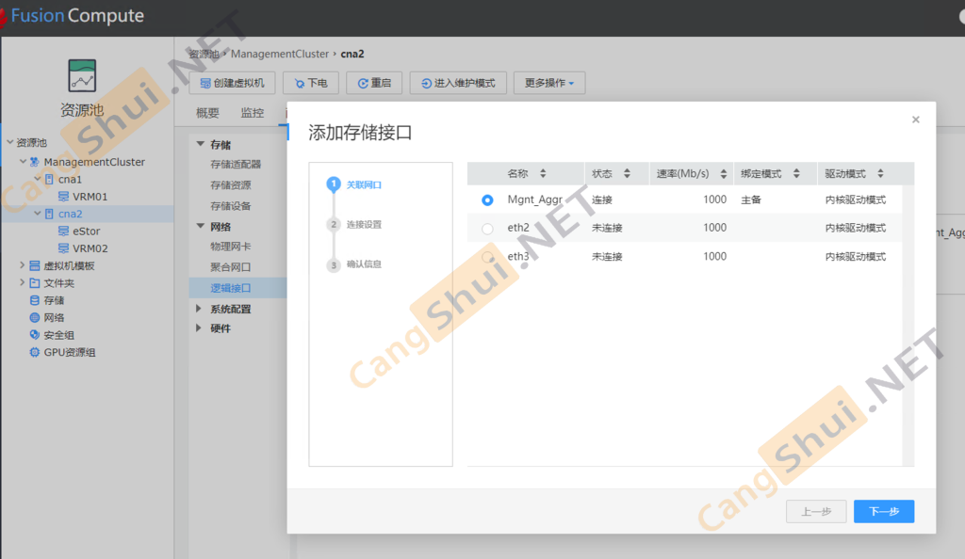Expand the 文件夹 tree node
Image resolution: width=965 pixels, height=559 pixels.
pos(23,282)
